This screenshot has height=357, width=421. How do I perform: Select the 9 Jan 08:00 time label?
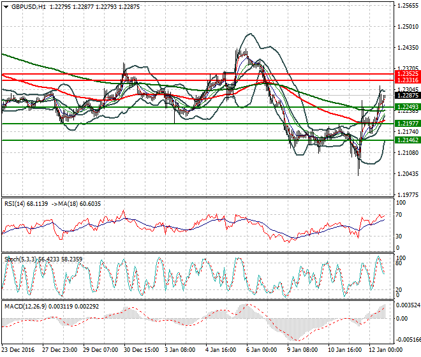pyautogui.click(x=302, y=350)
